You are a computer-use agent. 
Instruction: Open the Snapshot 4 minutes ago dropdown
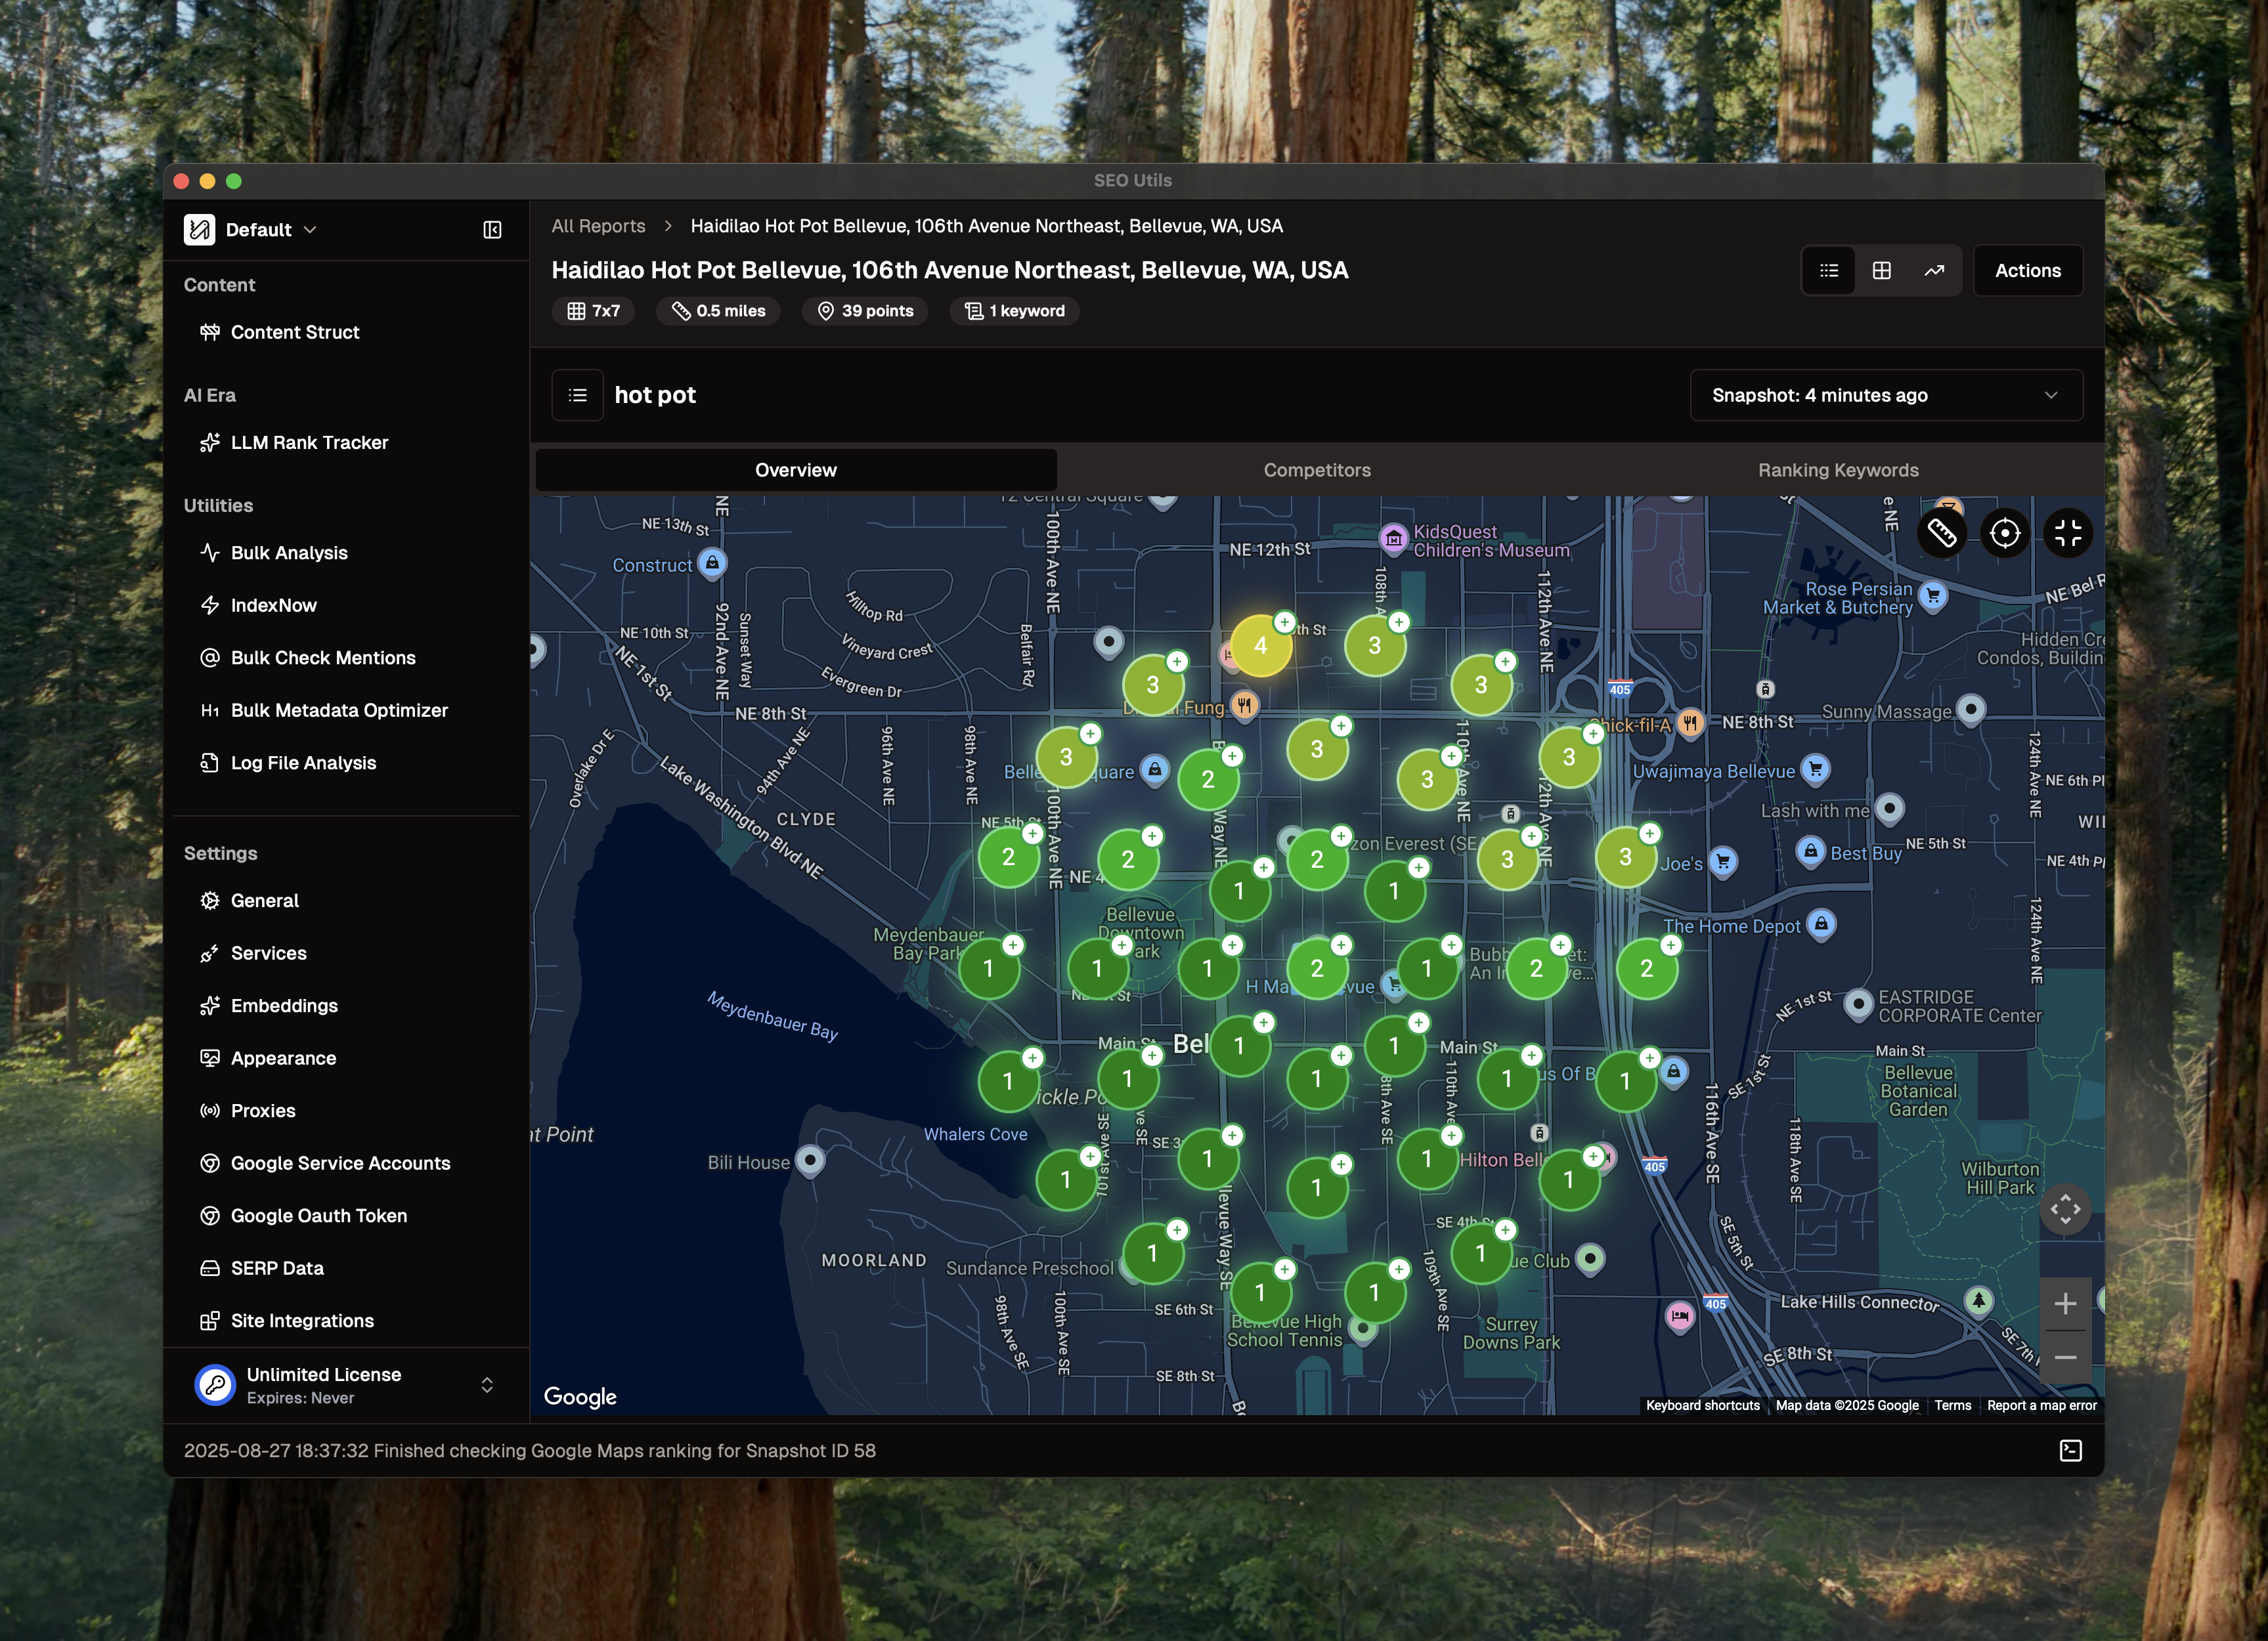pyautogui.click(x=1886, y=396)
